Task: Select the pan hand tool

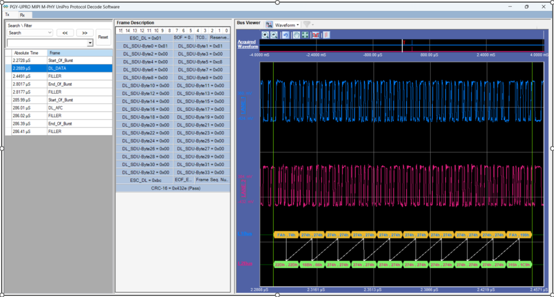Action: pos(296,35)
